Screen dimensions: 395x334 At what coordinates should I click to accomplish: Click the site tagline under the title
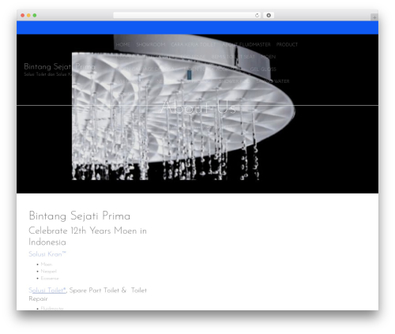(50, 74)
